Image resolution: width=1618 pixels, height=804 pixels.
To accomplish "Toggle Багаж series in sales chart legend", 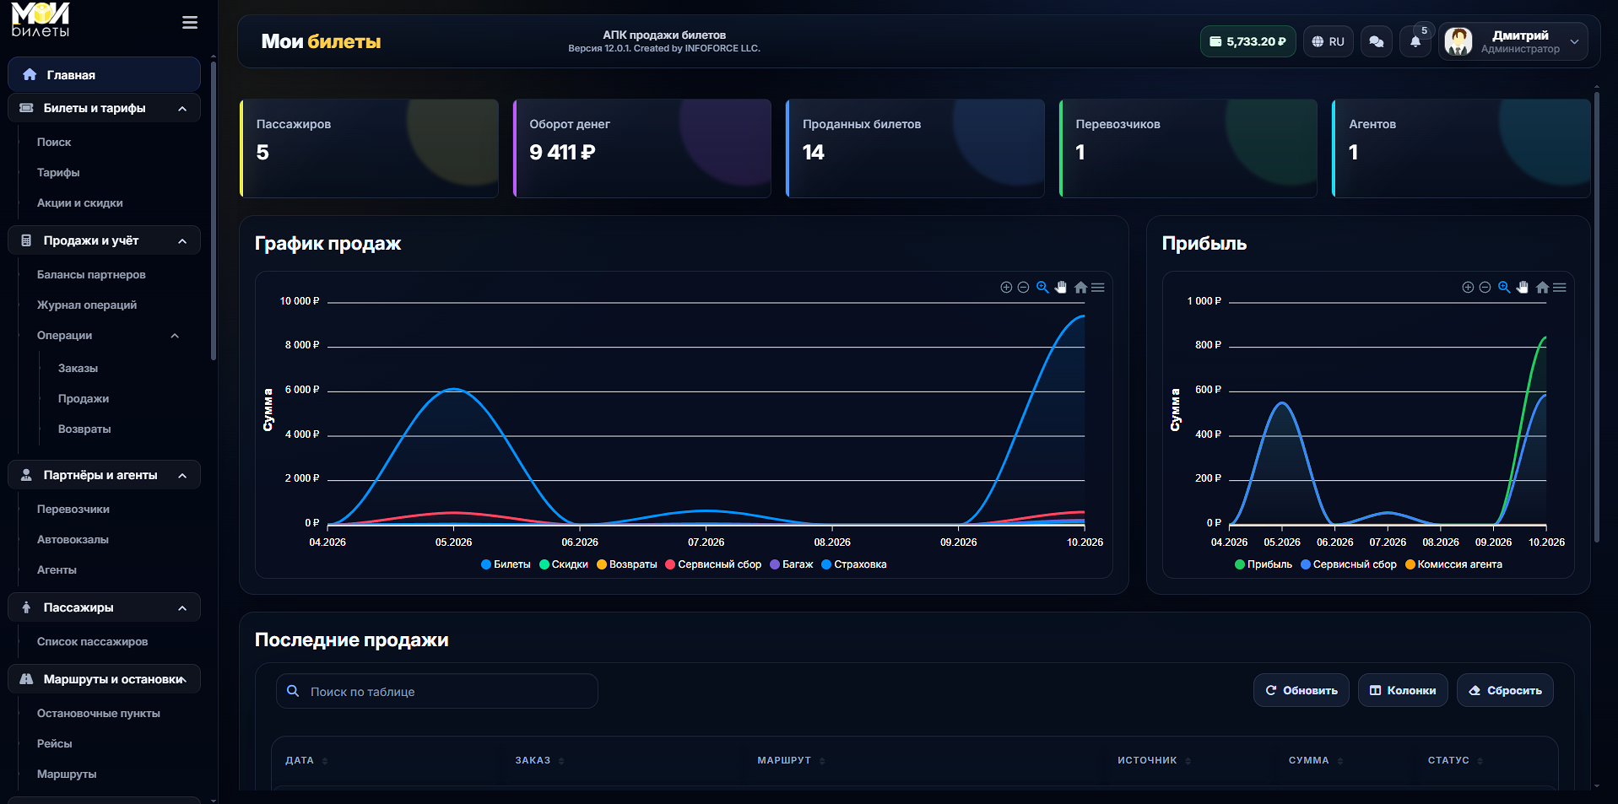I will coord(792,564).
